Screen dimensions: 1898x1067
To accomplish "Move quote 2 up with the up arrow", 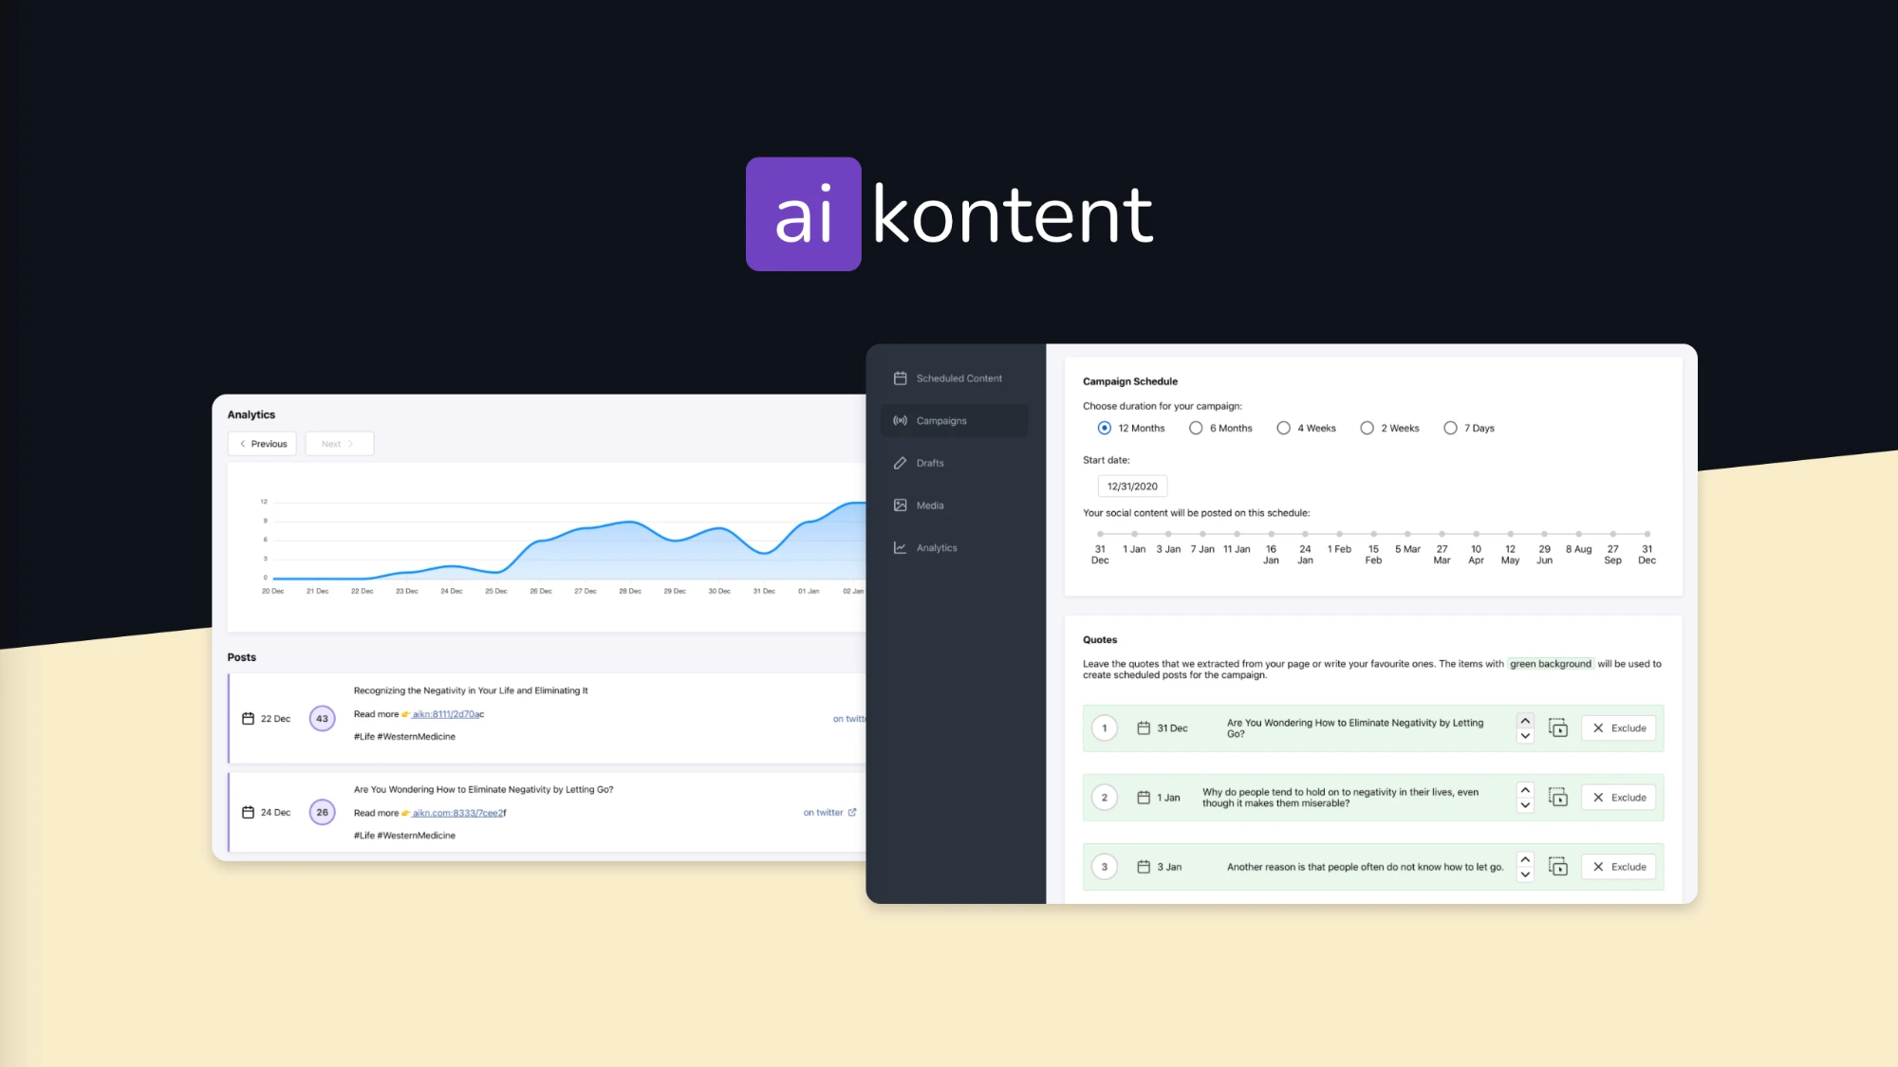I will point(1525,790).
